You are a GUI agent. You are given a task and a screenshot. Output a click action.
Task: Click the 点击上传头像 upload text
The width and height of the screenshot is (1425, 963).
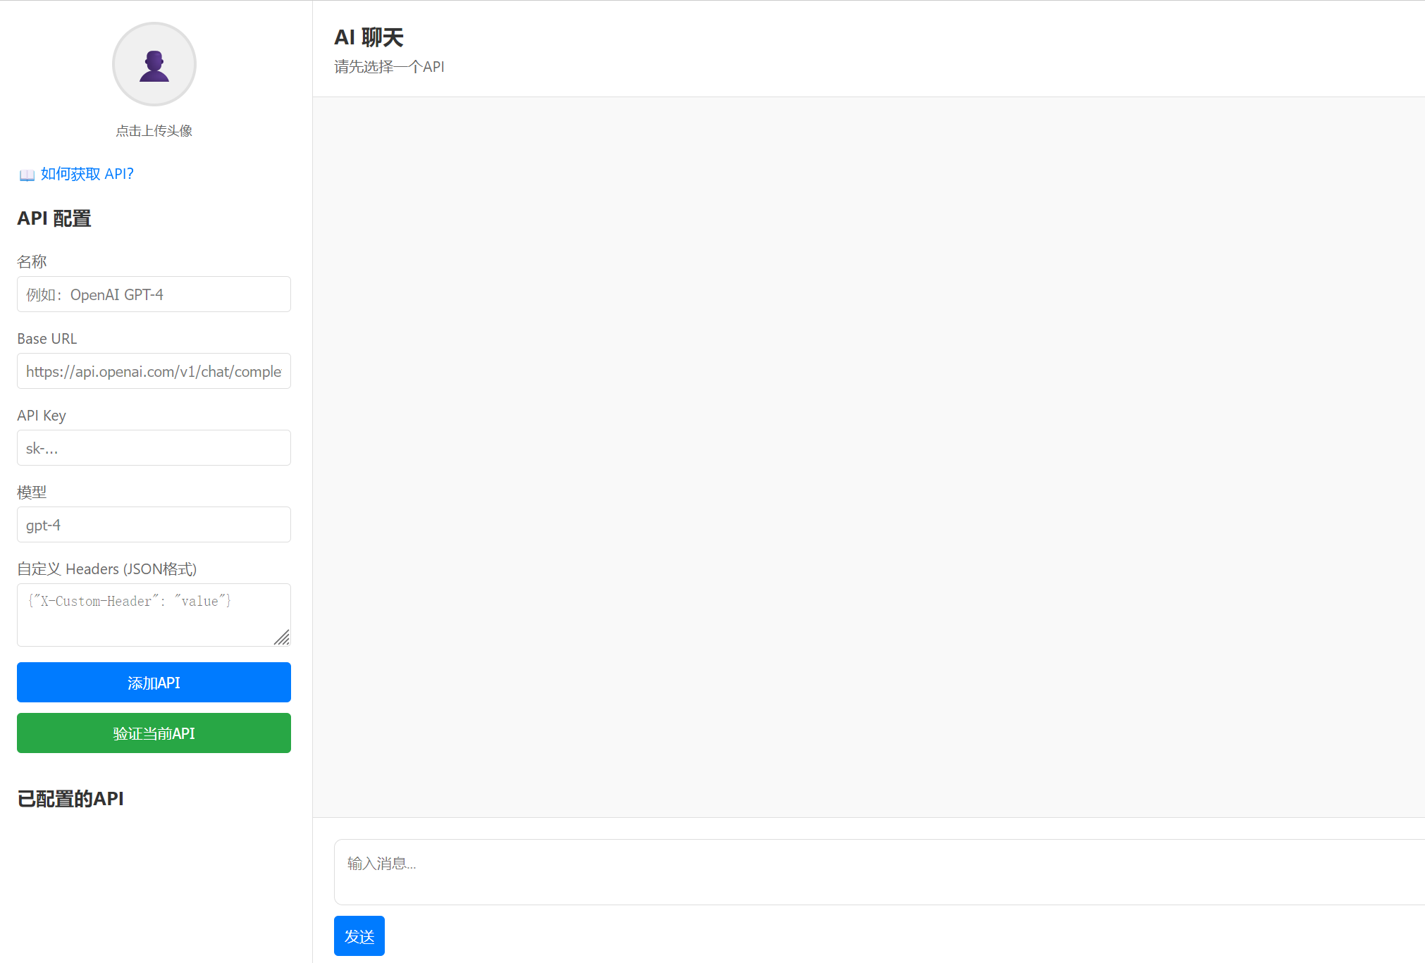click(154, 131)
